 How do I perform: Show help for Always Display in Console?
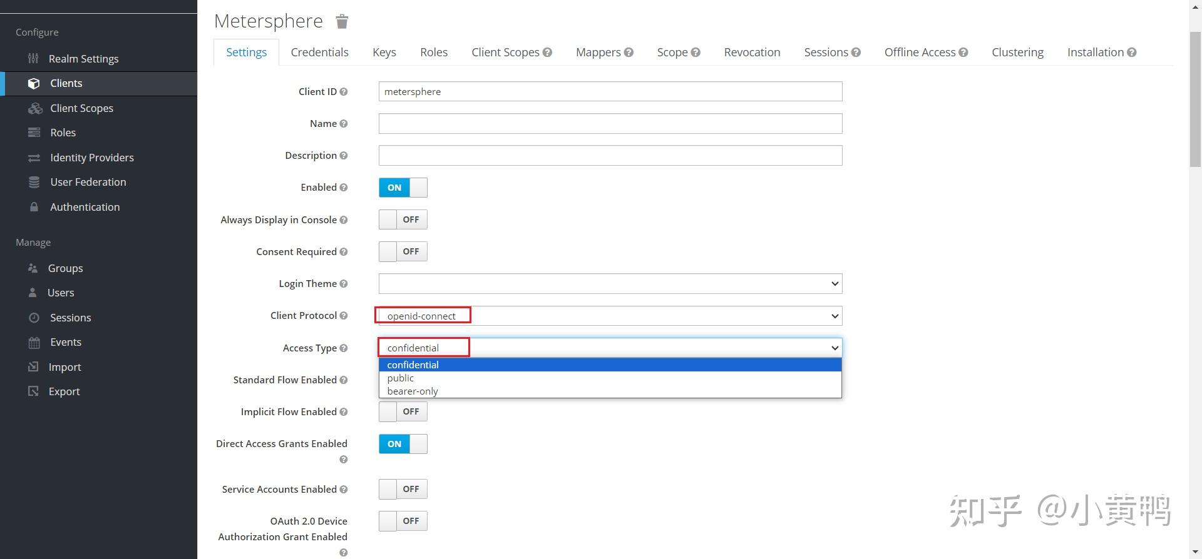pos(343,220)
